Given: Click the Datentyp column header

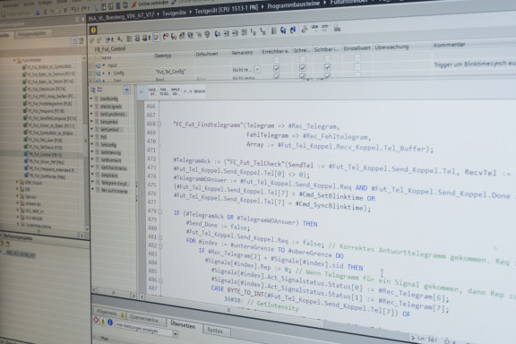Looking at the screenshot, I should coord(163,56).
